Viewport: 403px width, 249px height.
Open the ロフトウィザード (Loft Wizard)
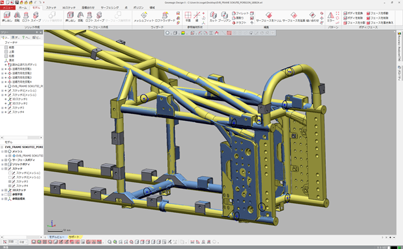[x=165, y=17]
